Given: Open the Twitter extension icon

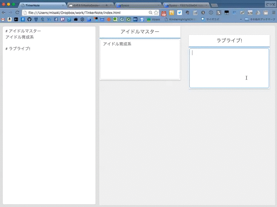Looking at the screenshot, I should (x=180, y=13).
